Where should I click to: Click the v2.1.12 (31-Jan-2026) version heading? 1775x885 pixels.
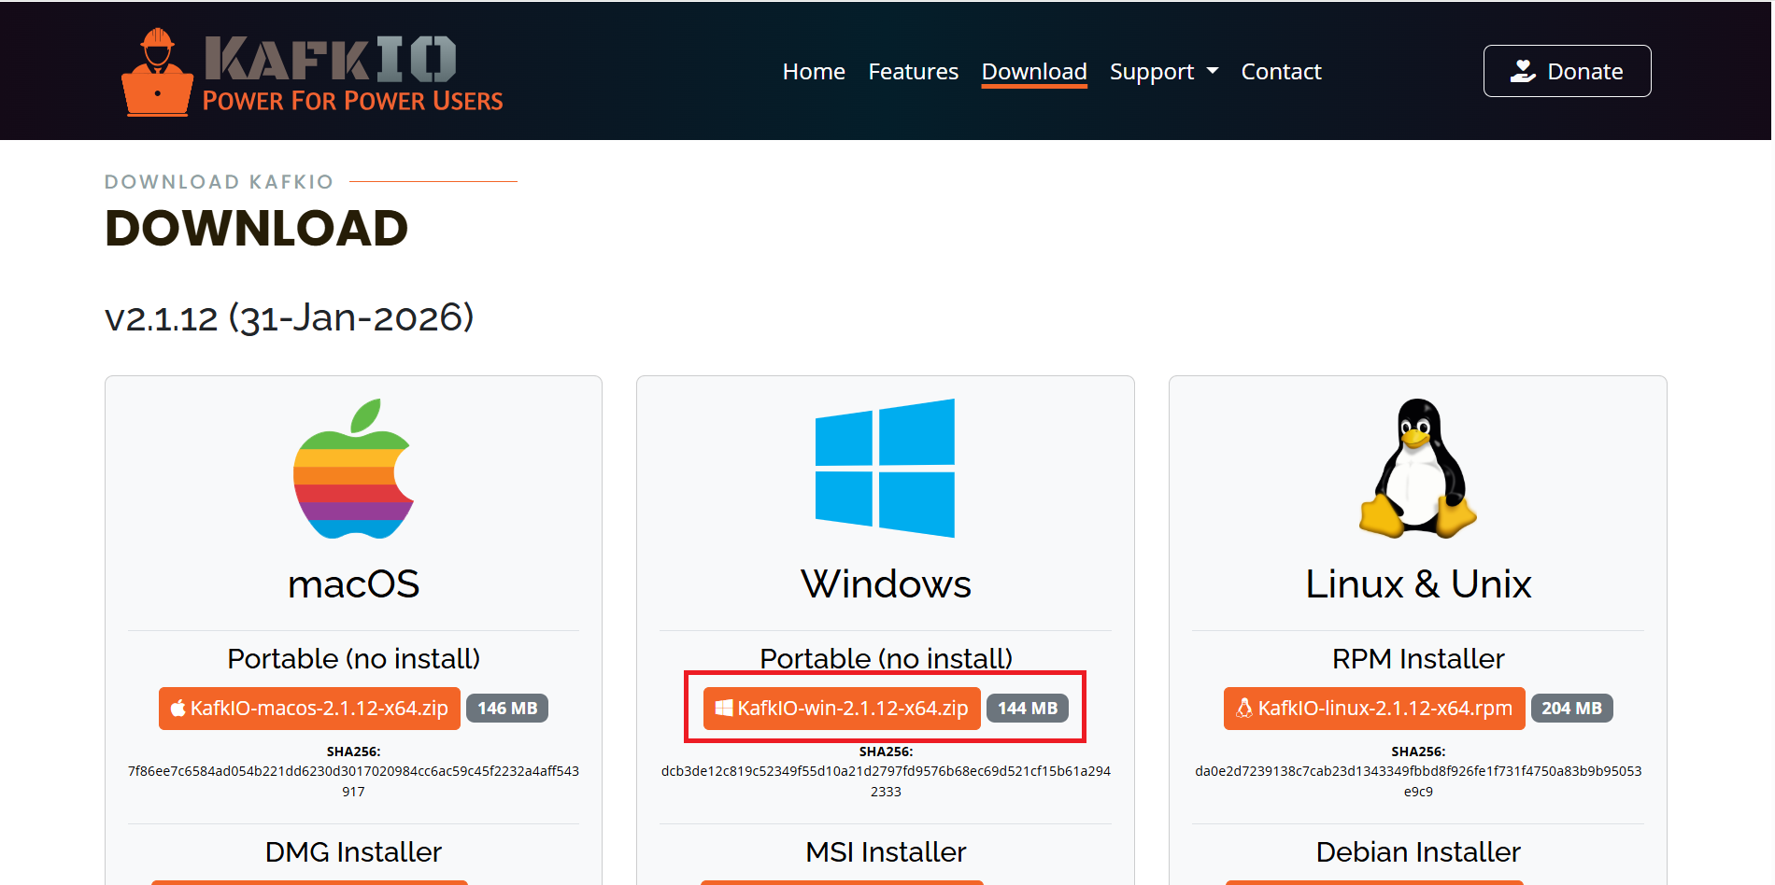pos(290,318)
